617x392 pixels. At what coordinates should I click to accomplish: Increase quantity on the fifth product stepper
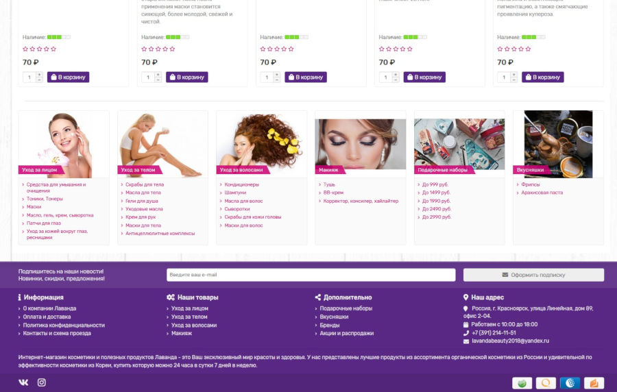(513, 74)
